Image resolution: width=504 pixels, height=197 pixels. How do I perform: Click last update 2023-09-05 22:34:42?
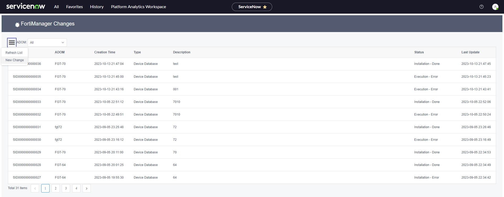point(476,178)
